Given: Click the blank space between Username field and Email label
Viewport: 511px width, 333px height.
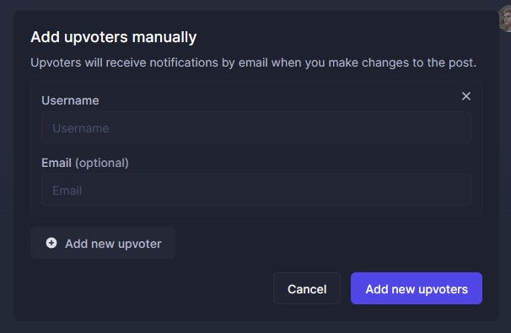Looking at the screenshot, I should pos(256,150).
